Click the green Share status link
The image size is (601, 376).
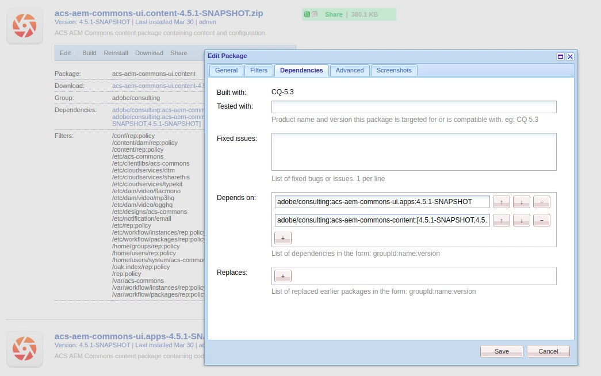click(334, 14)
